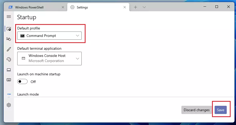Open the Interaction settings sidebar icon
Screen dimensions: 236x125
tap(9, 39)
